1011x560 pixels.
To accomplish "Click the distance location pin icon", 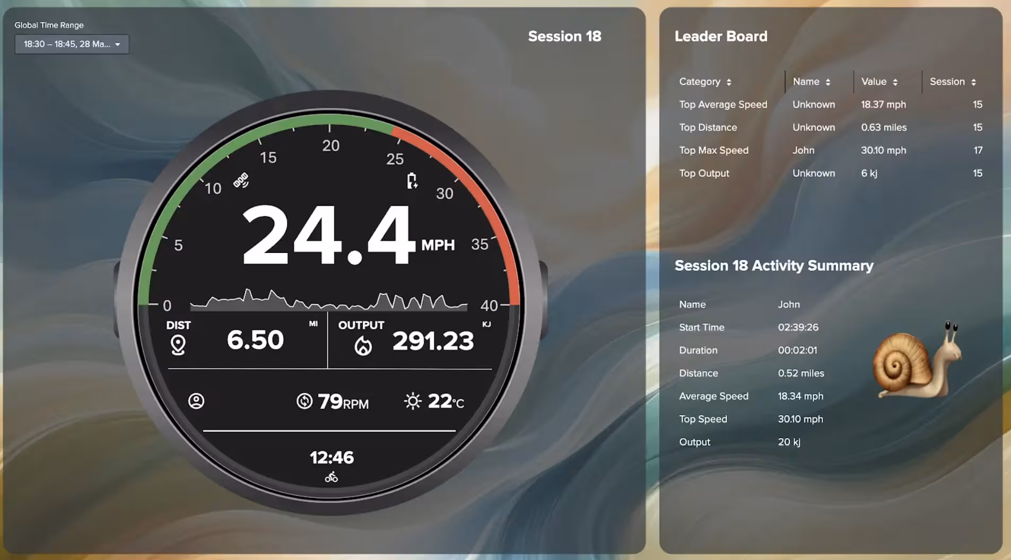I will pyautogui.click(x=178, y=345).
